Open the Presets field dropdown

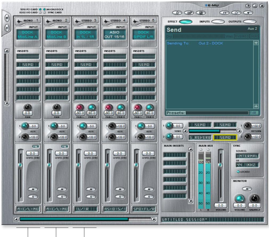[217, 113]
